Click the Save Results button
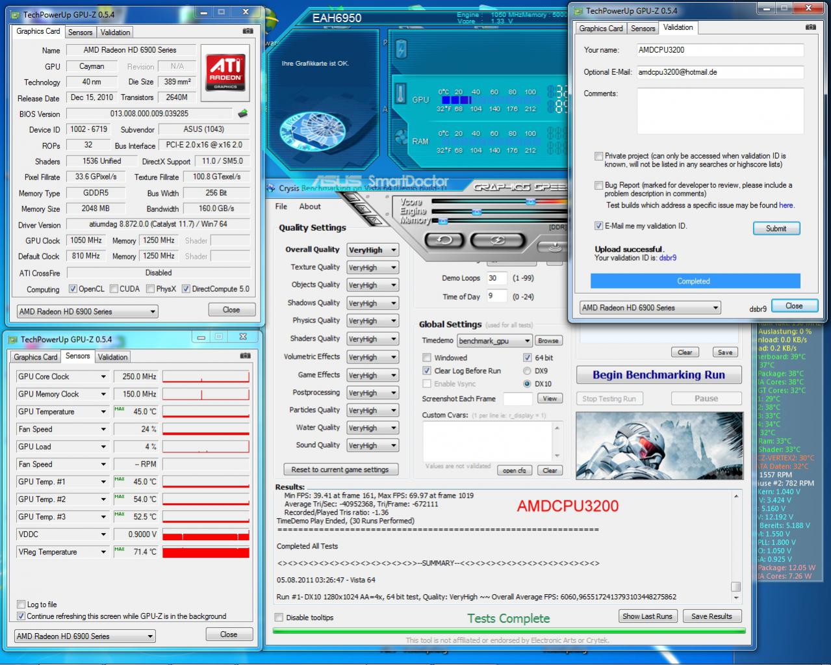 [711, 616]
